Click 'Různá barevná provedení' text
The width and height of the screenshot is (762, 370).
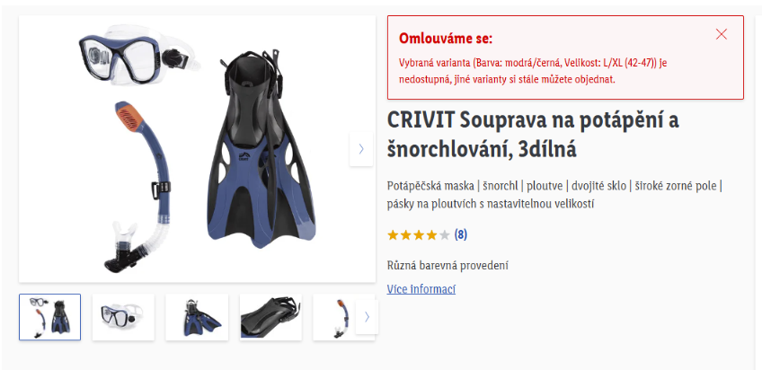[x=447, y=266]
